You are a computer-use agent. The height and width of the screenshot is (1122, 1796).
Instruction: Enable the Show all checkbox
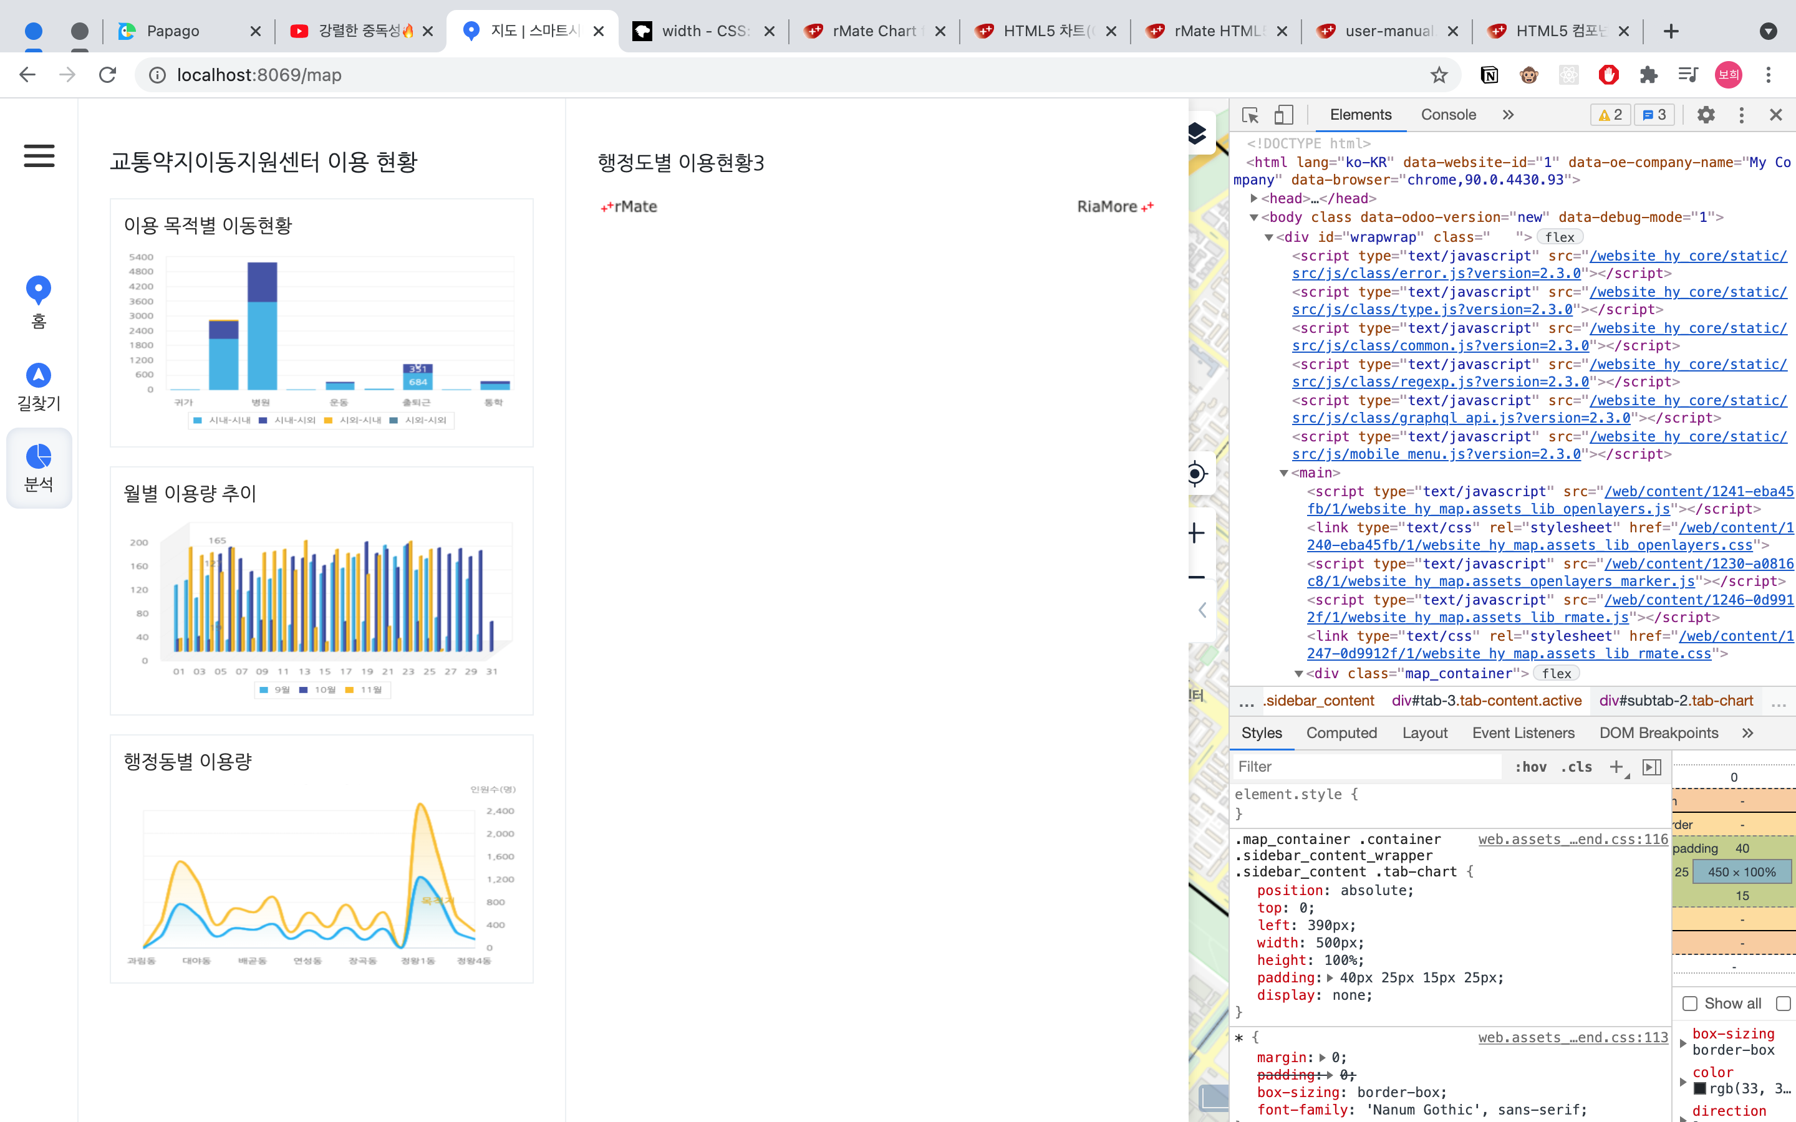click(x=1690, y=1004)
